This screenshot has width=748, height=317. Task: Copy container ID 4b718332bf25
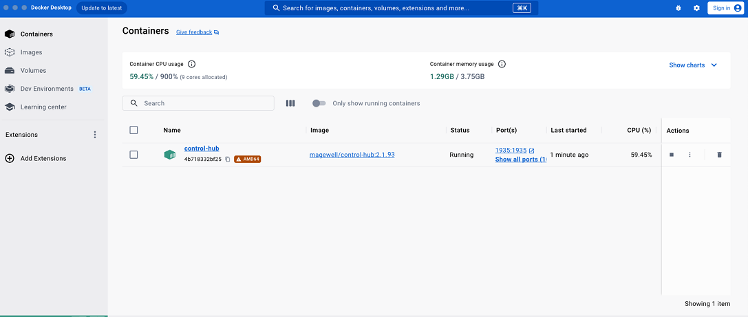click(228, 160)
